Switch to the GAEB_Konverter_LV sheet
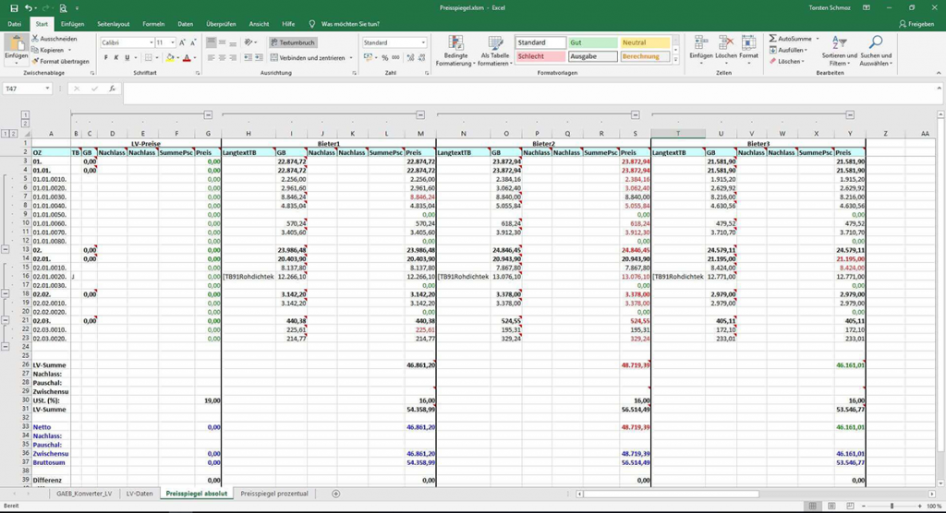The image size is (946, 513). tap(84, 494)
